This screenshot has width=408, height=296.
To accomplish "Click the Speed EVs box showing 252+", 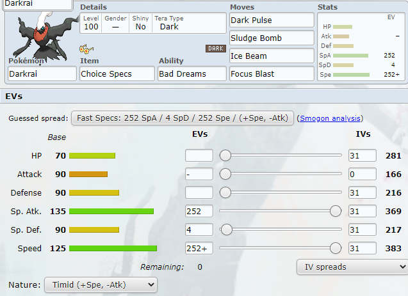I will pos(199,248).
